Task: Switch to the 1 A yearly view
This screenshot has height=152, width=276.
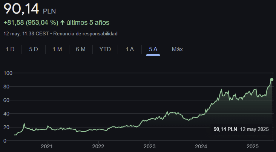Action: (x=130, y=49)
